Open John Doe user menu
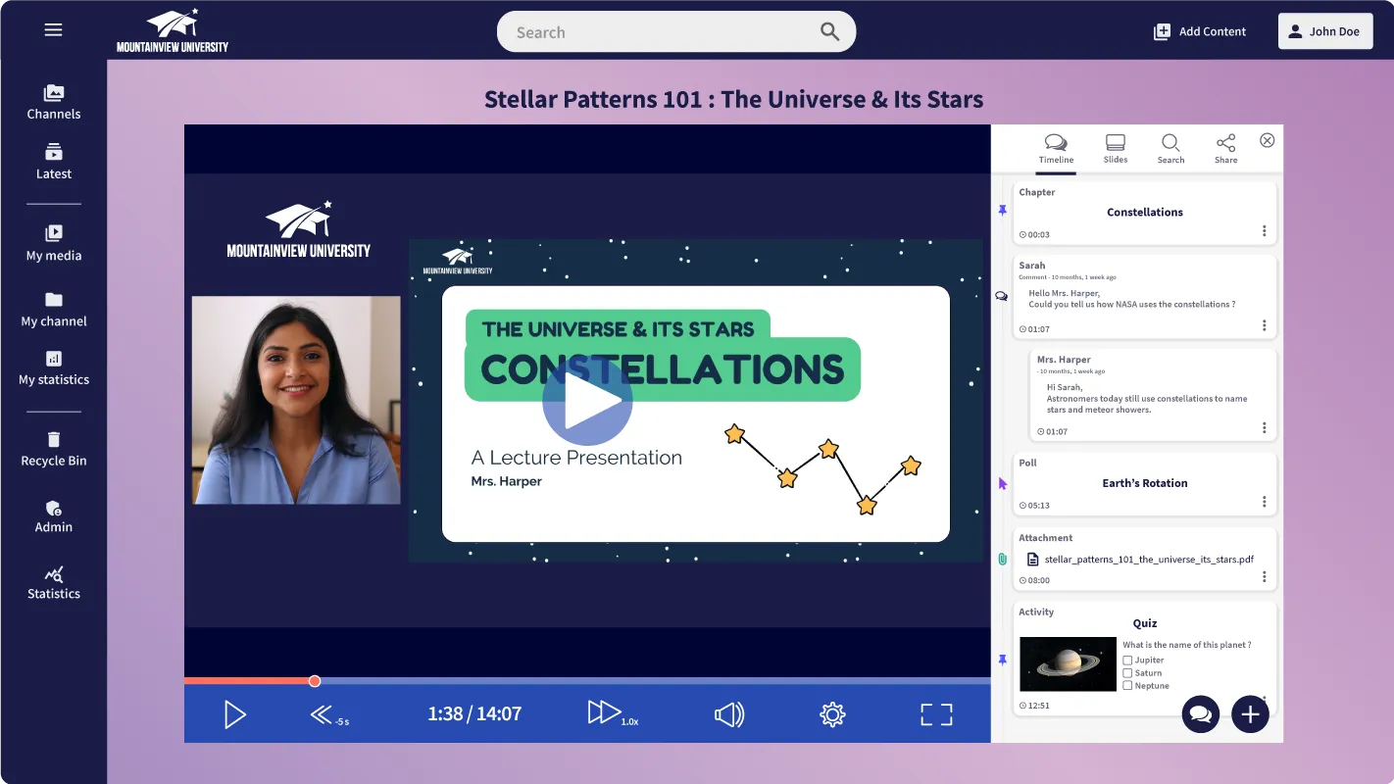 [1324, 31]
